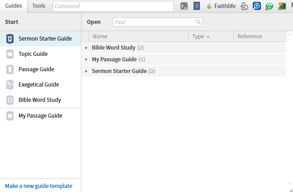The height and width of the screenshot is (192, 293).
Task: Click the star picture shortcut icon
Action: 282,6
